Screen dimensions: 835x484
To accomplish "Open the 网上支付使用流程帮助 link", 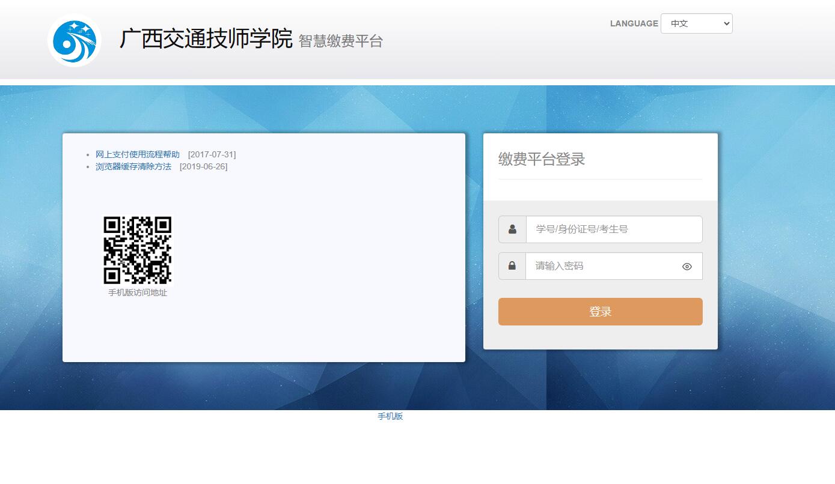I will (138, 155).
